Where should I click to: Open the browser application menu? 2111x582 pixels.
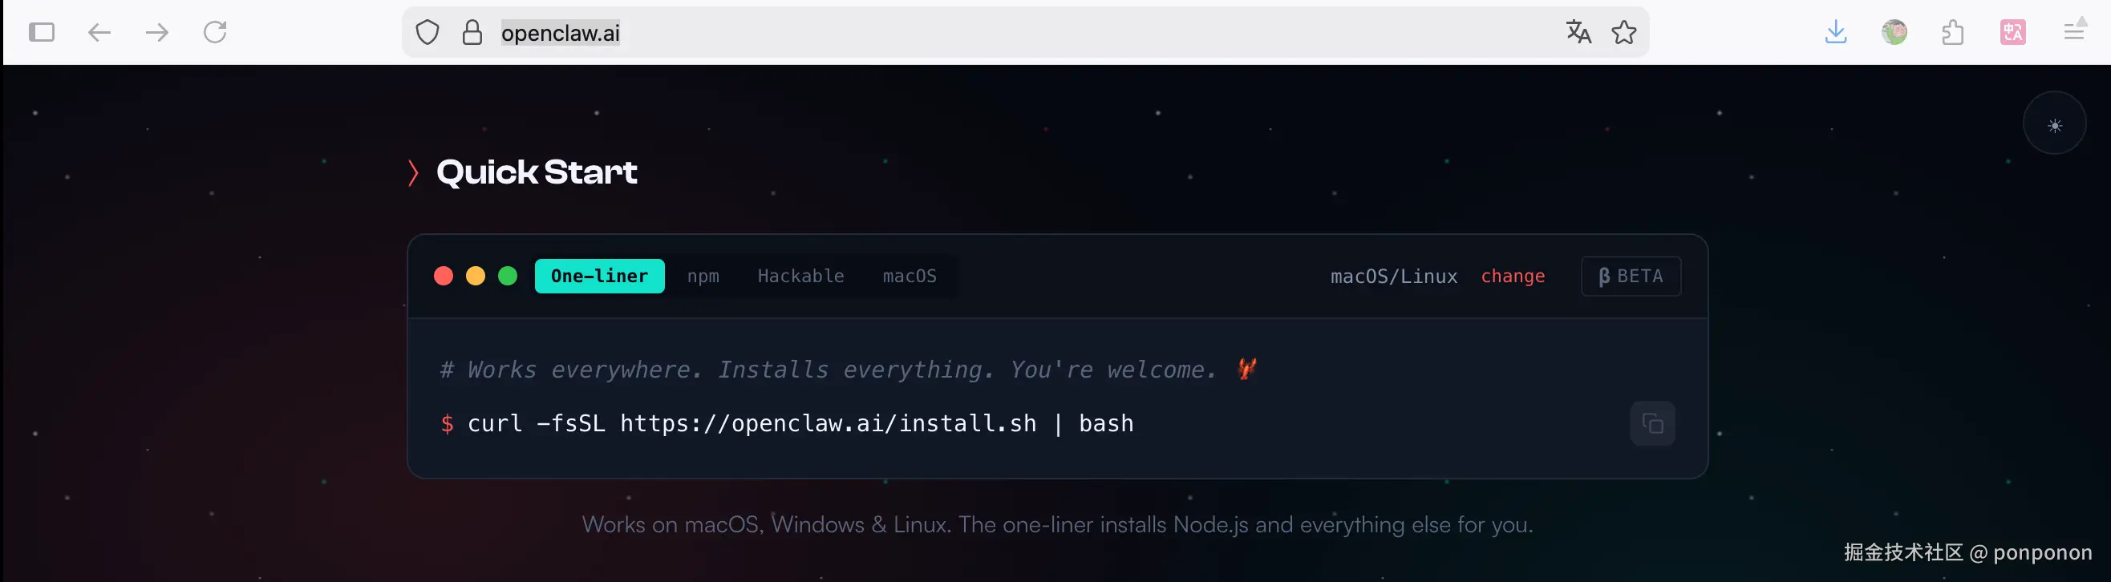[2074, 31]
